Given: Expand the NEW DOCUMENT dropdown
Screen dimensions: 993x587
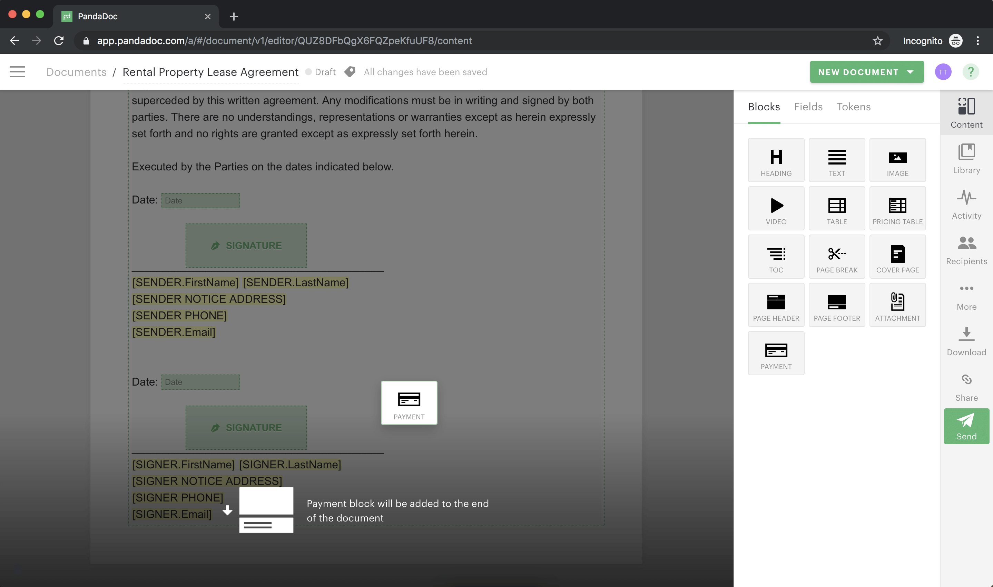Looking at the screenshot, I should pos(911,72).
